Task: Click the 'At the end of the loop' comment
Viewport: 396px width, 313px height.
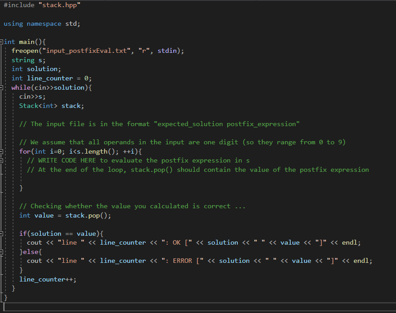Action: [x=198, y=170]
